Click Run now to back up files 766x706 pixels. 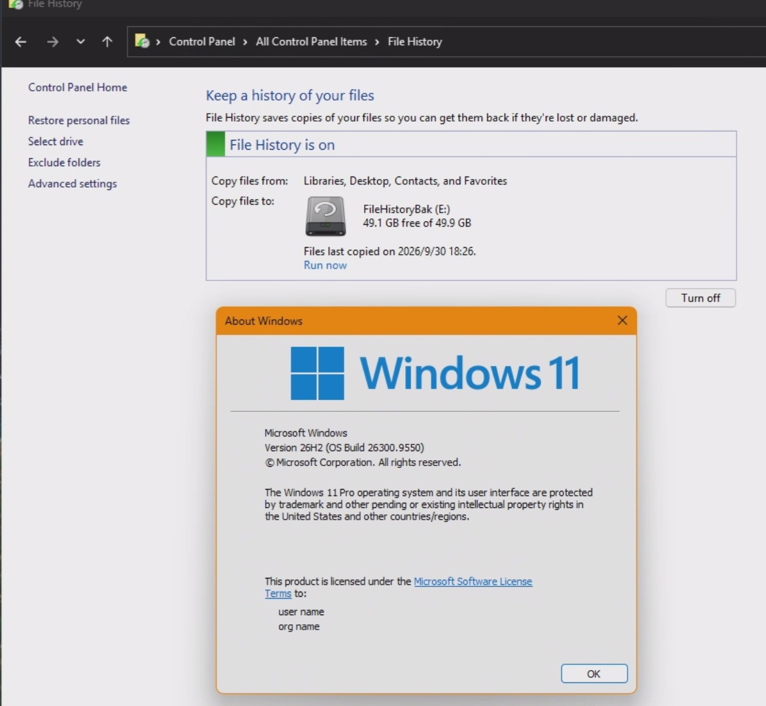click(x=325, y=265)
